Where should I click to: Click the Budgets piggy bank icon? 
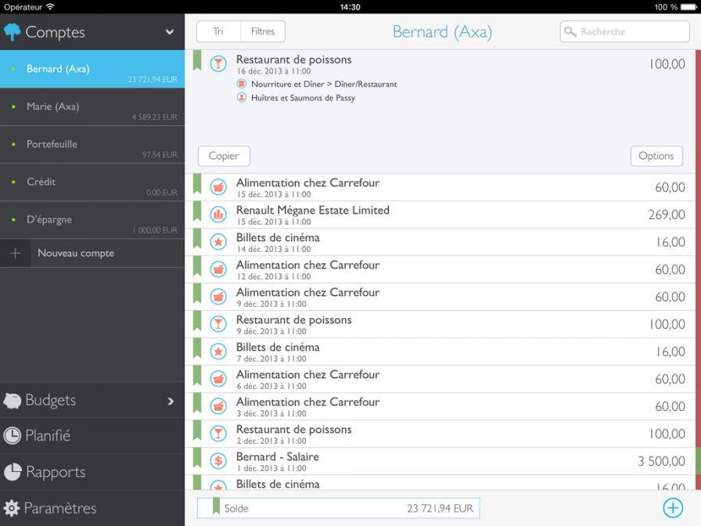13,401
